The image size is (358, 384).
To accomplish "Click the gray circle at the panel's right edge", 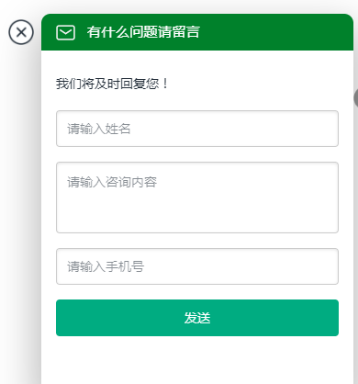I will point(356,98).
